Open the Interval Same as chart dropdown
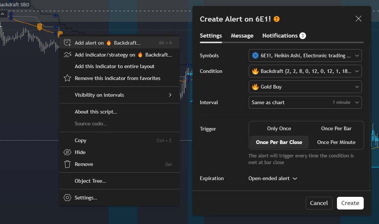 click(x=305, y=102)
